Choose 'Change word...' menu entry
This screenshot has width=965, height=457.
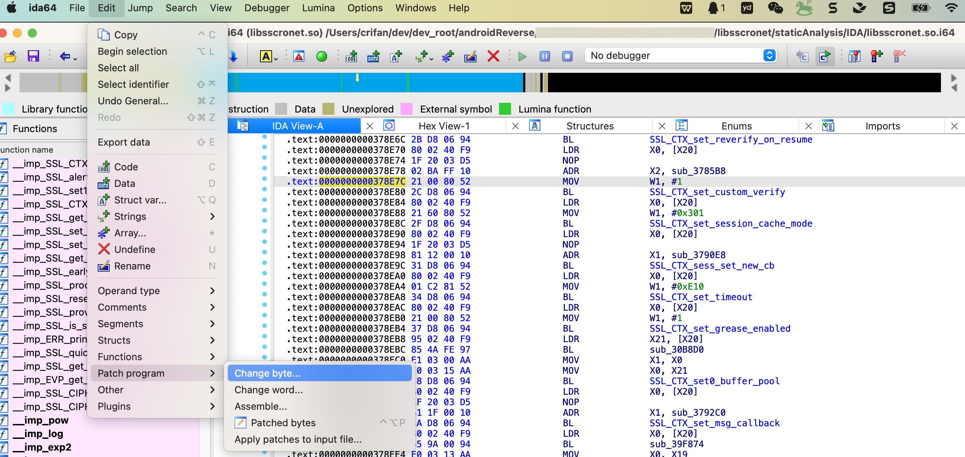point(319,390)
